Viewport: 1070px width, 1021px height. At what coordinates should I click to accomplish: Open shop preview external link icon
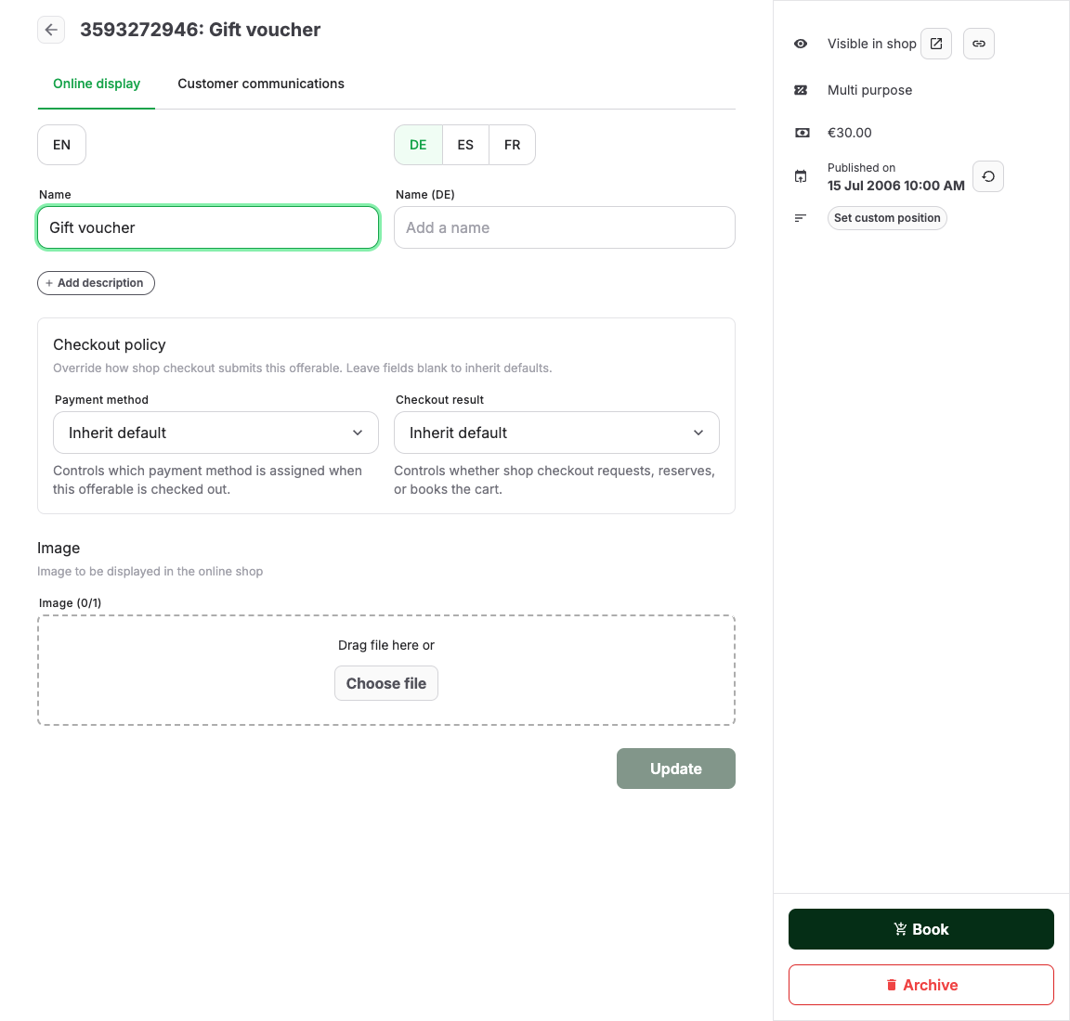(936, 44)
